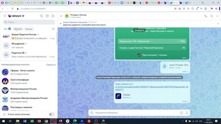Open Свой атмосферум channel

tap(29, 81)
